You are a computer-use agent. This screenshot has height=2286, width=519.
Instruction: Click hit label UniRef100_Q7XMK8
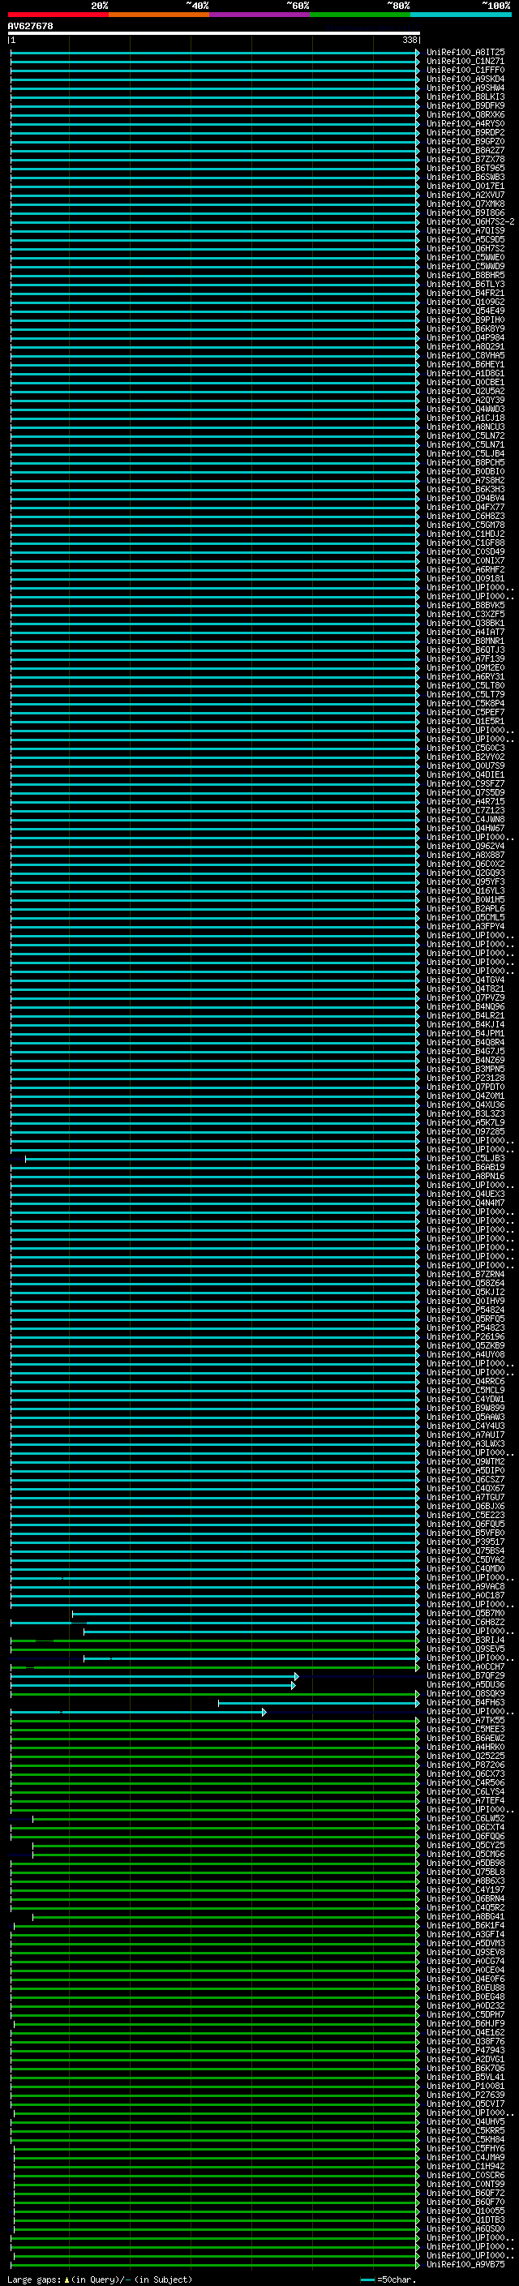point(465,204)
